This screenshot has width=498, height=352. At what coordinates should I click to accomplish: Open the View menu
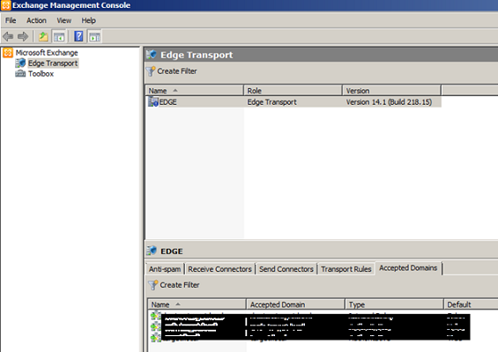click(63, 20)
